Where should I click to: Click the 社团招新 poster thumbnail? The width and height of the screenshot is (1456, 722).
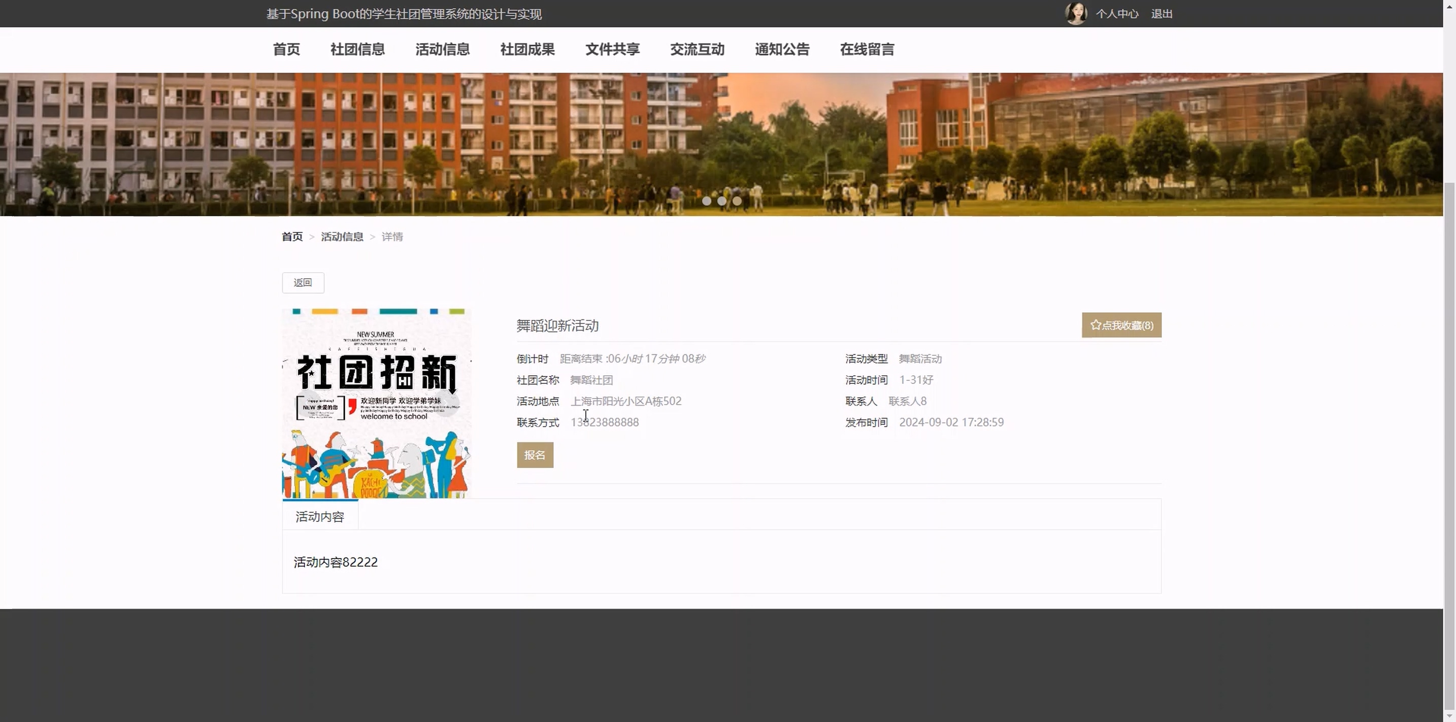tap(376, 403)
